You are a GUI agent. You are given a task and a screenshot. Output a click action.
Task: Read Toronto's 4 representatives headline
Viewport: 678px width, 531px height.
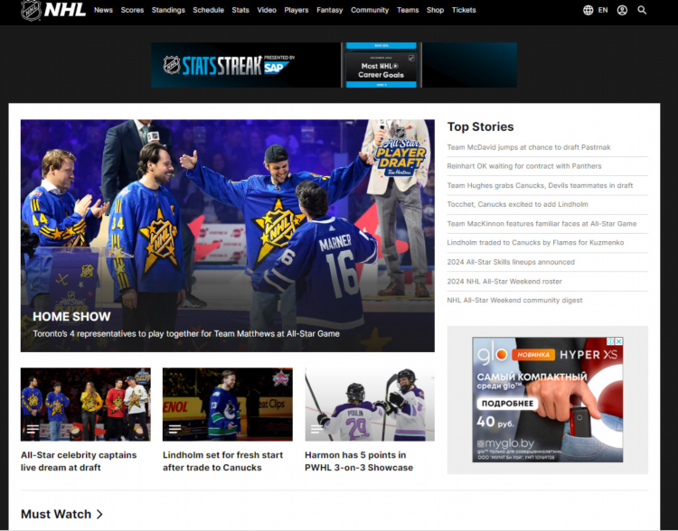186,333
